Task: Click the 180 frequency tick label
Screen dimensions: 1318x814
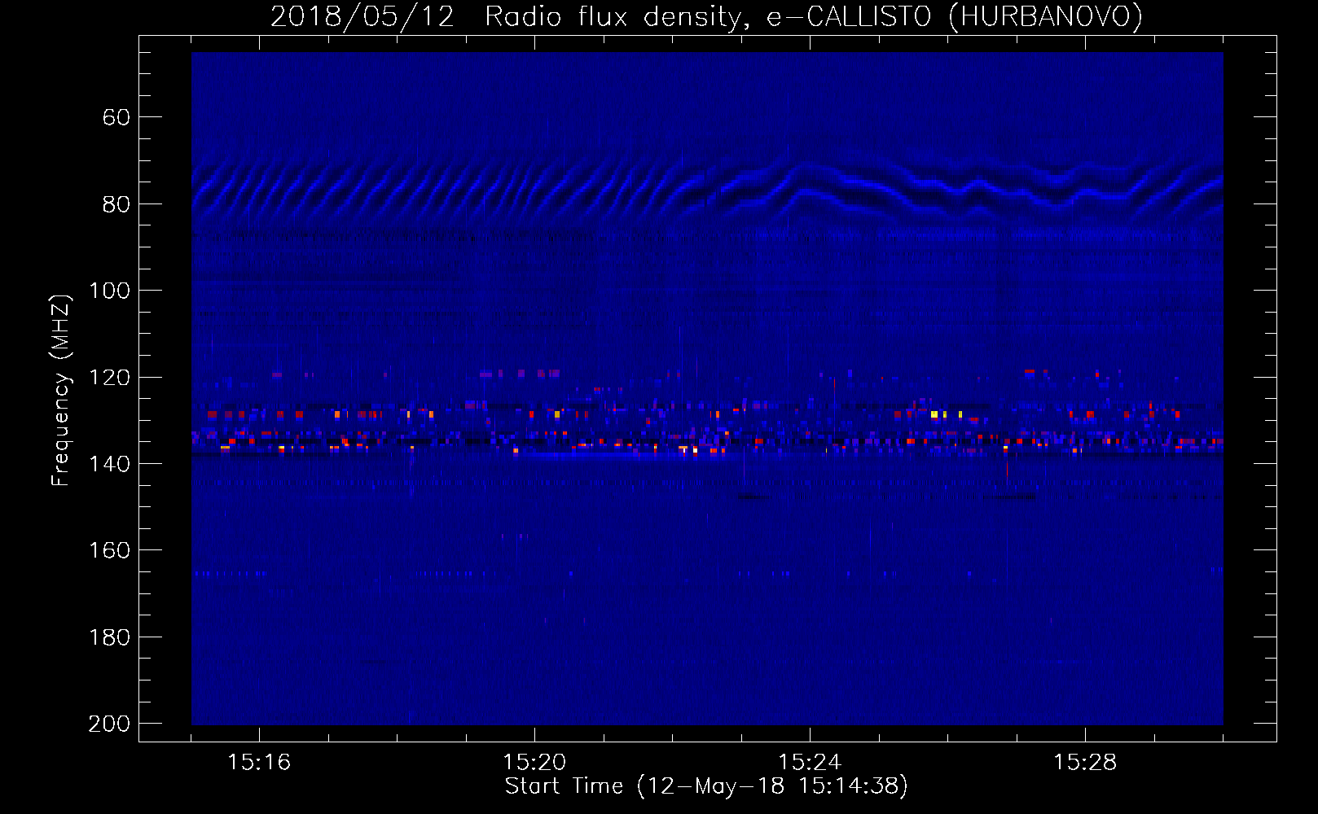Action: (x=109, y=637)
